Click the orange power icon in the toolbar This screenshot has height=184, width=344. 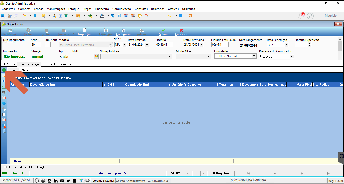click(190, 16)
